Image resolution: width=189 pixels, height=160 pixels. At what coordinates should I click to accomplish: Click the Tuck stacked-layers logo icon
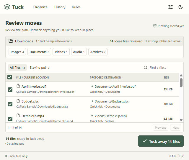(7, 7)
